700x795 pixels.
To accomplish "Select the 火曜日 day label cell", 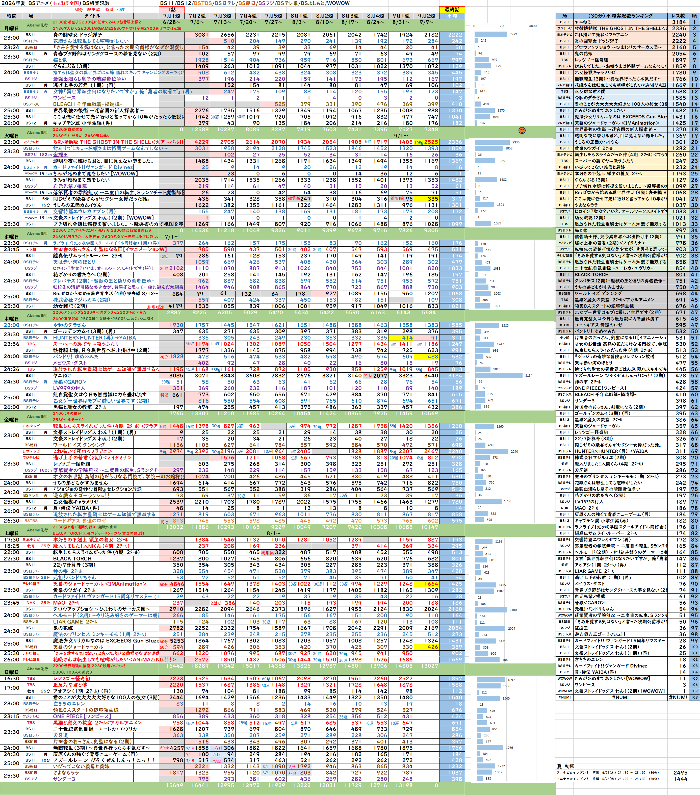I will point(11,136).
